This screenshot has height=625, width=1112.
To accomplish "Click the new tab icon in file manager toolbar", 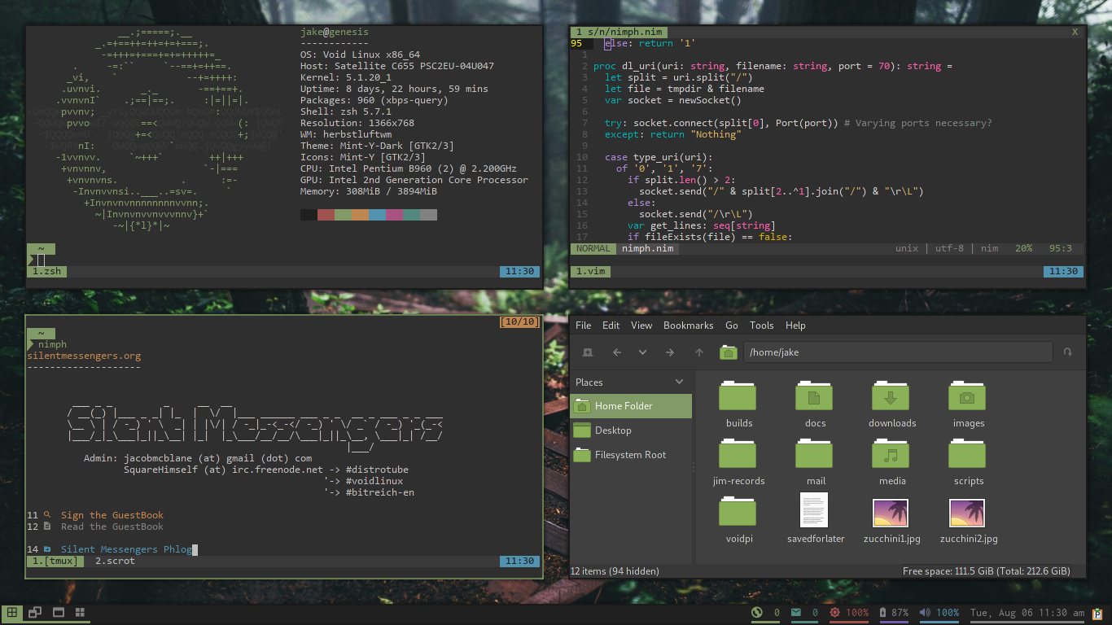I will (588, 352).
